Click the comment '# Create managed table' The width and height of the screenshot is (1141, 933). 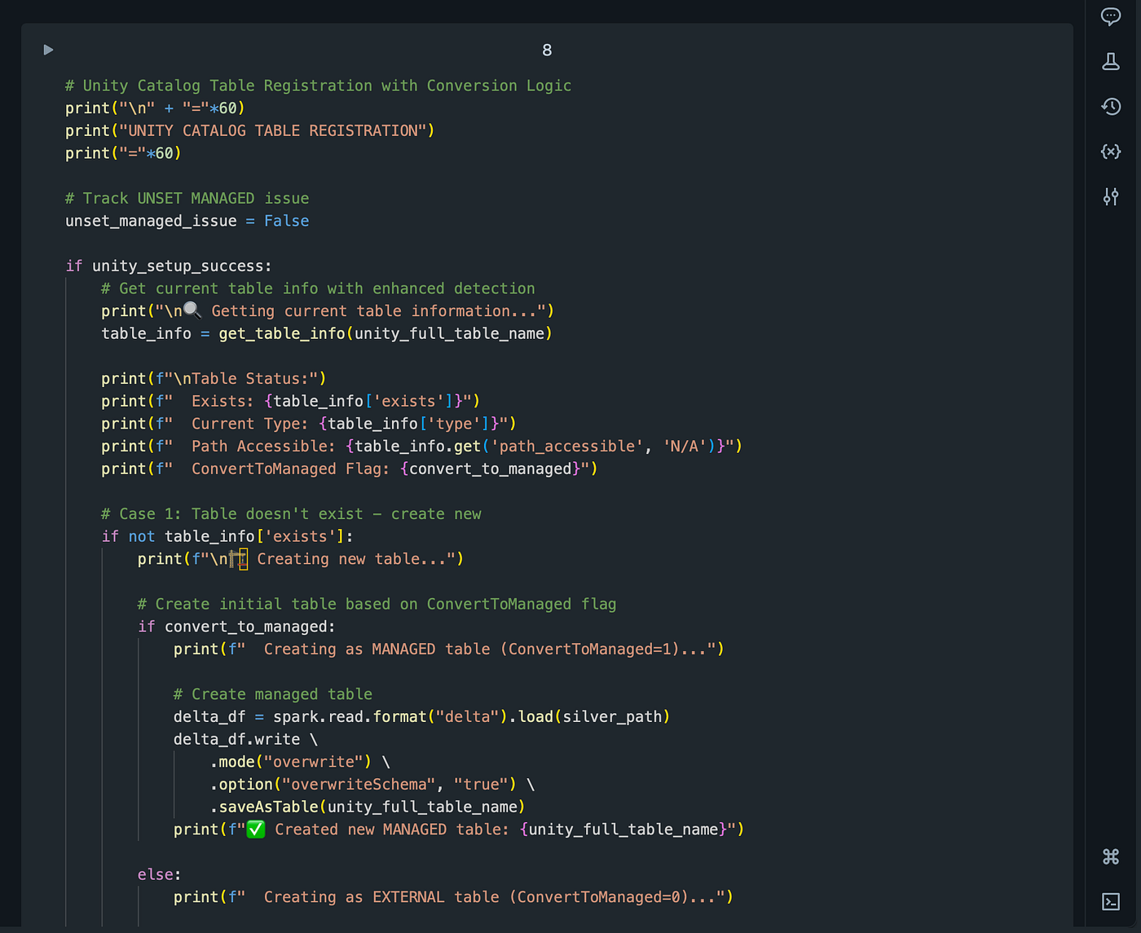click(273, 694)
